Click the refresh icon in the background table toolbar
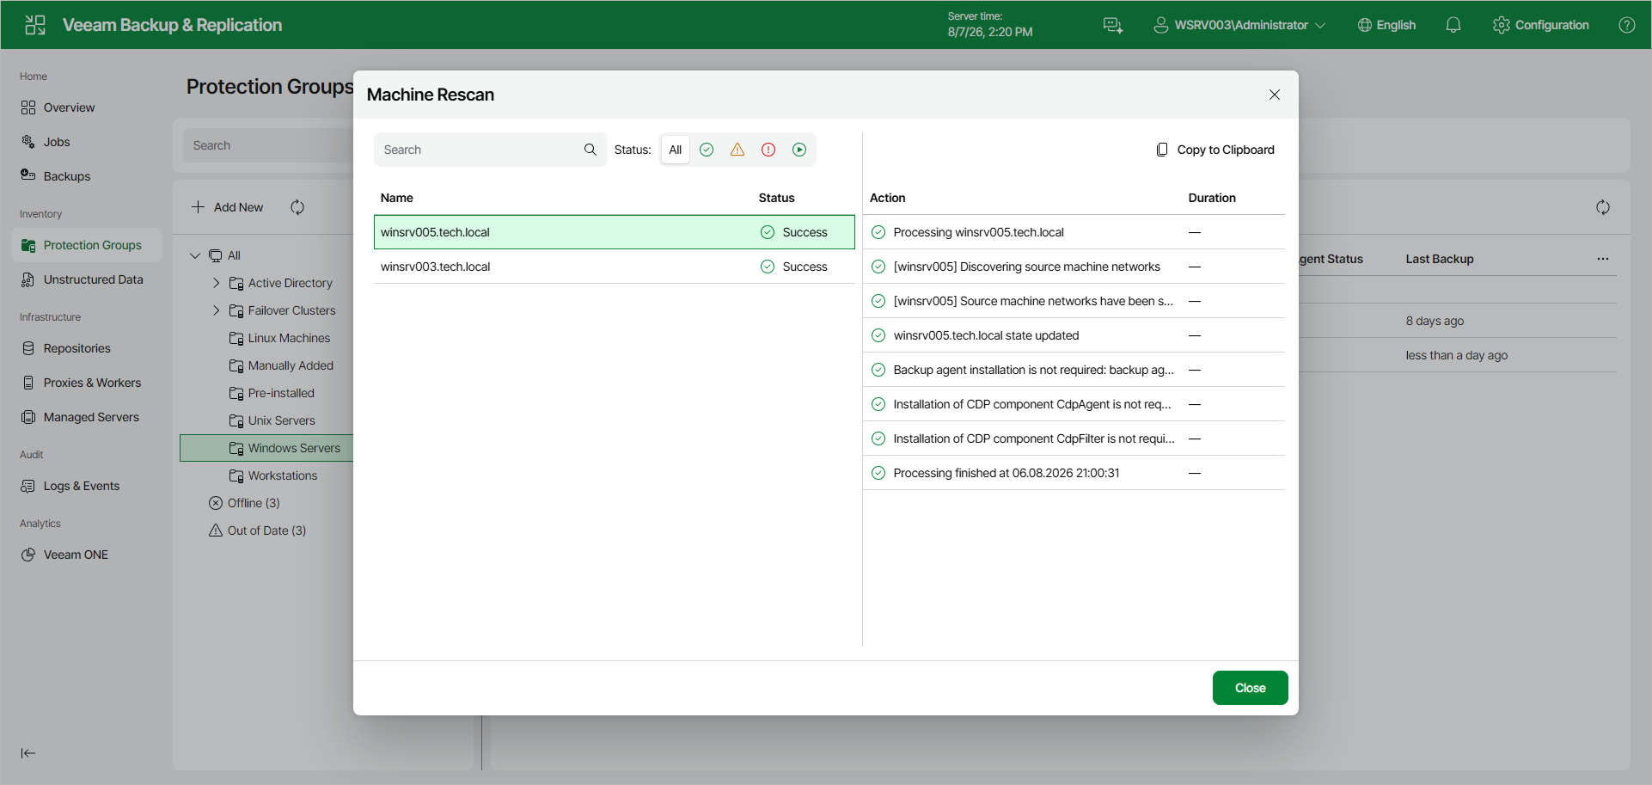Image resolution: width=1652 pixels, height=785 pixels. (x=1603, y=207)
